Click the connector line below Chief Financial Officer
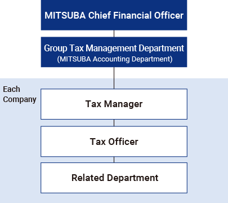Screen dimensions: 228x203 point(114,34)
